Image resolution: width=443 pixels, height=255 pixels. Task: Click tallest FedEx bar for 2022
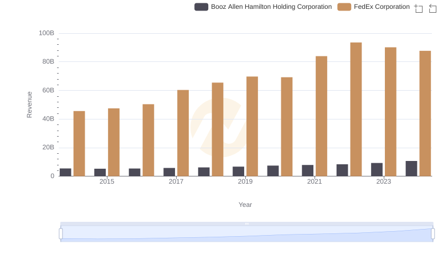coord(356,110)
